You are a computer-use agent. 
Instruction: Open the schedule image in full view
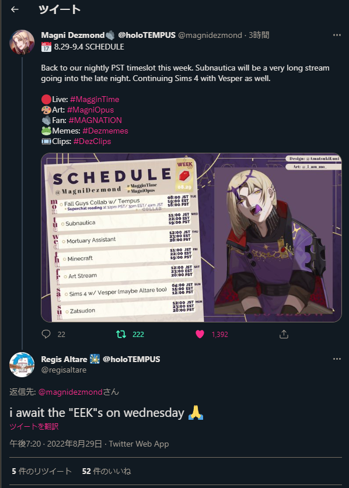[191, 237]
